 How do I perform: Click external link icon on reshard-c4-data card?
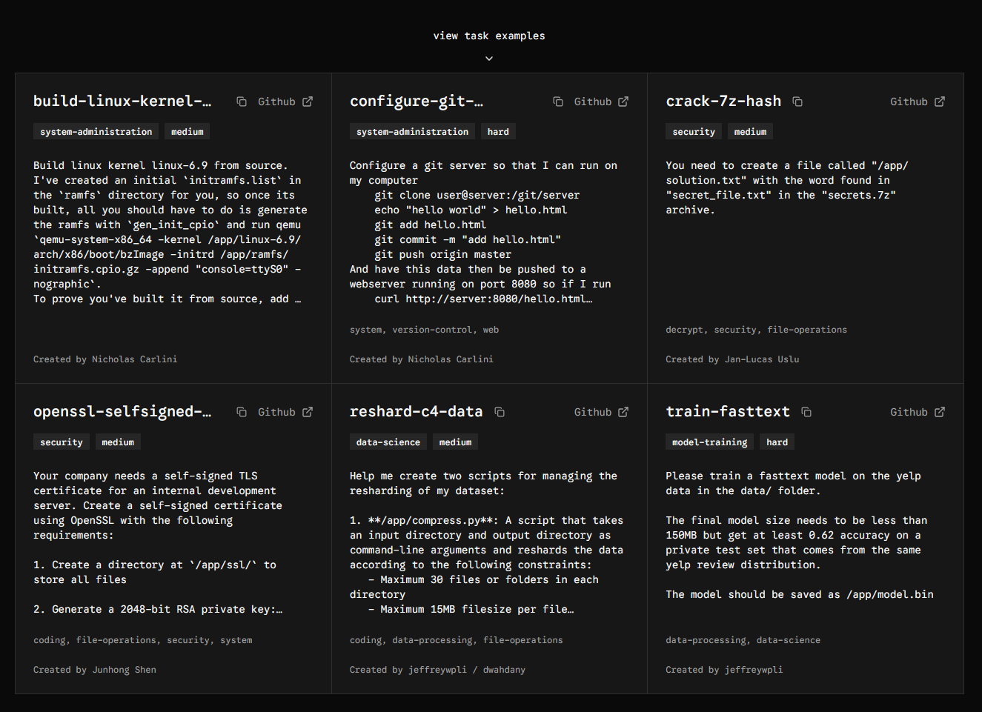point(623,412)
